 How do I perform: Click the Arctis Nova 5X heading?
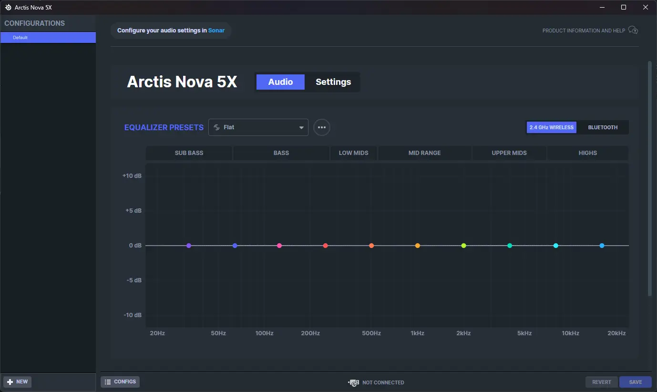(x=182, y=82)
